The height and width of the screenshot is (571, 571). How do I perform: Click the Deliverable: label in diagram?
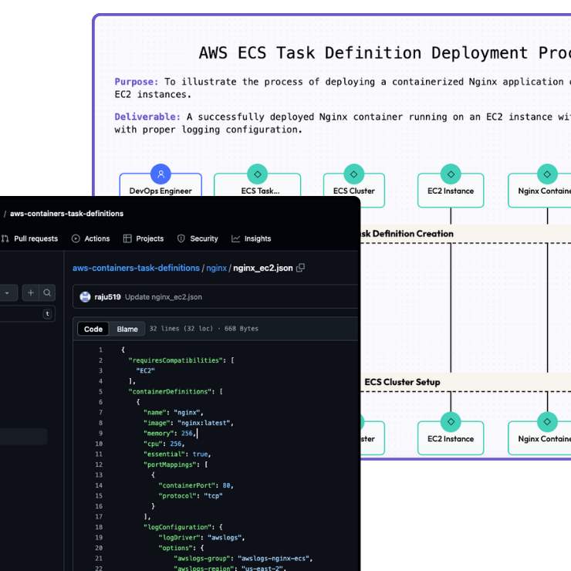click(147, 117)
